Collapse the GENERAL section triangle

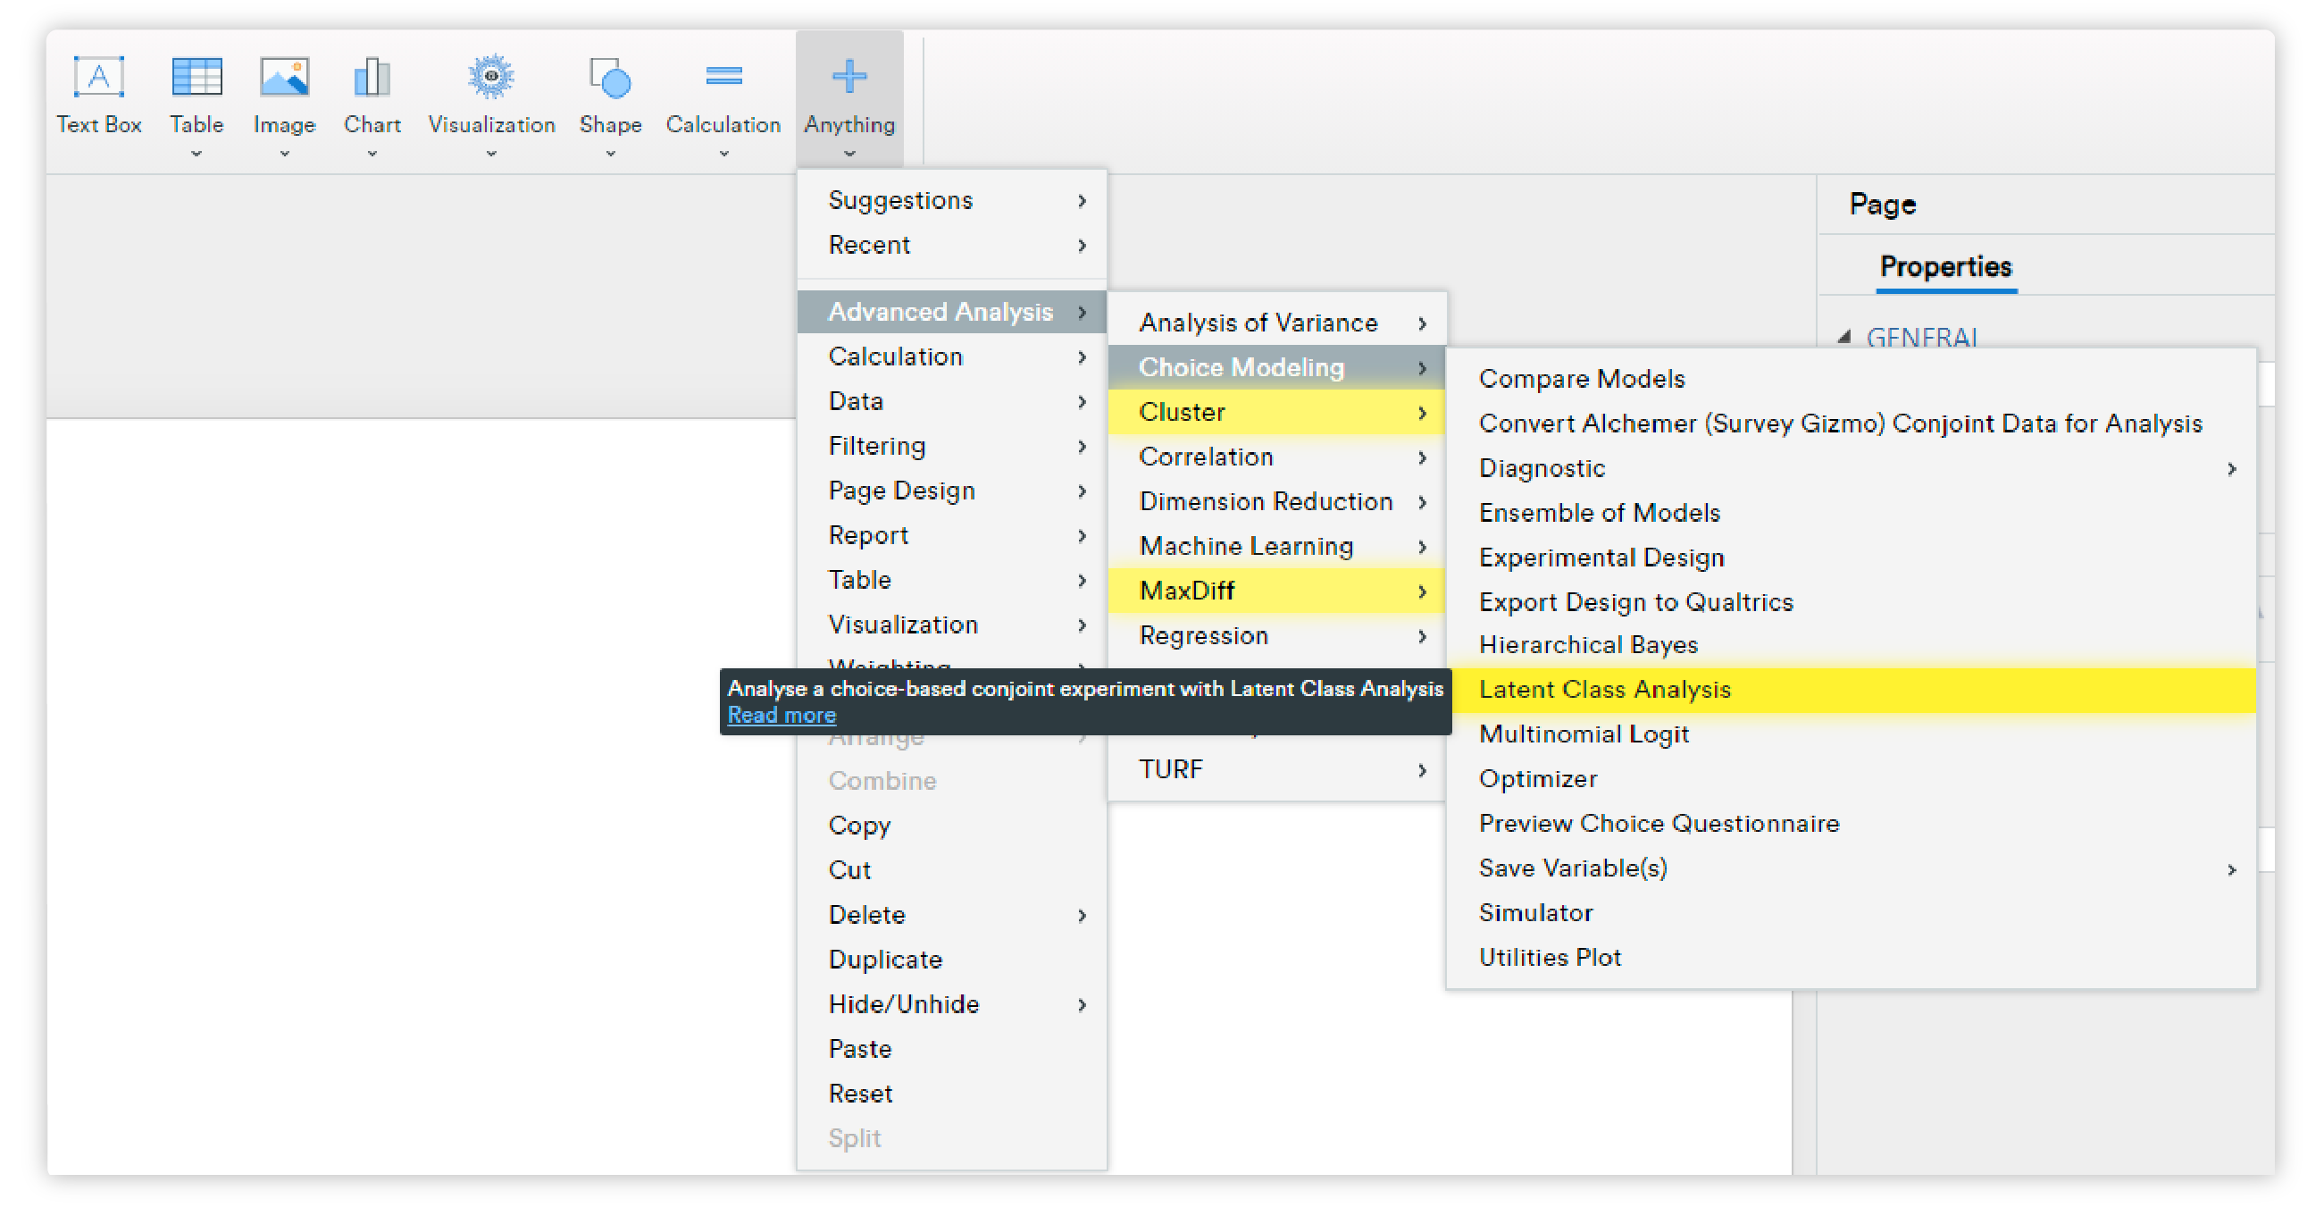pyautogui.click(x=1844, y=337)
